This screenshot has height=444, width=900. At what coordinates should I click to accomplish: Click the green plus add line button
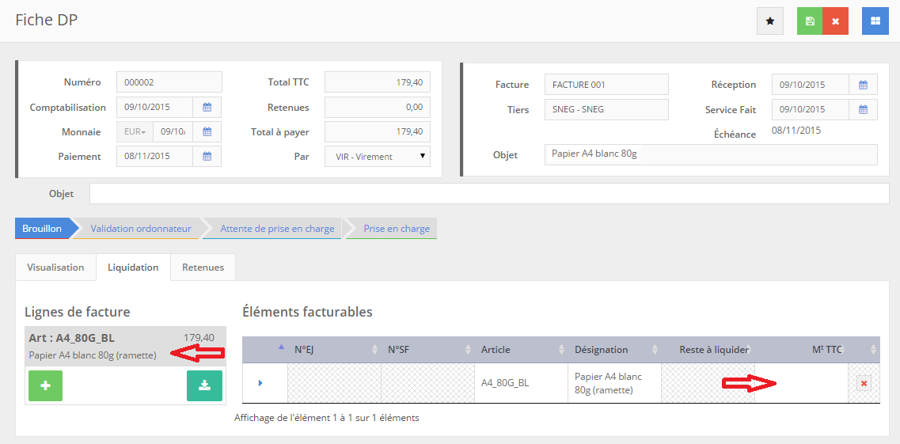[45, 385]
